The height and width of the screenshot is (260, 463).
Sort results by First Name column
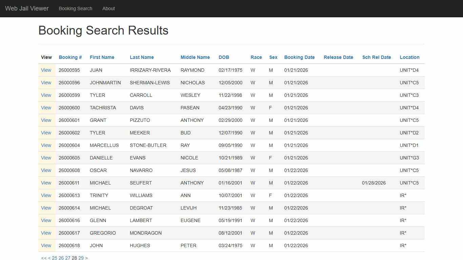point(102,57)
